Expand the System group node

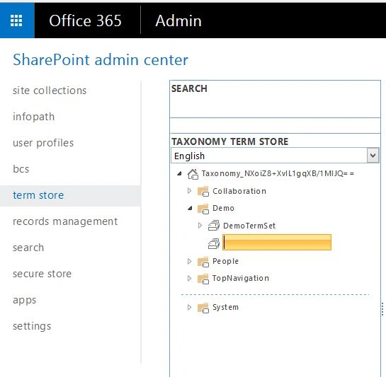189,308
